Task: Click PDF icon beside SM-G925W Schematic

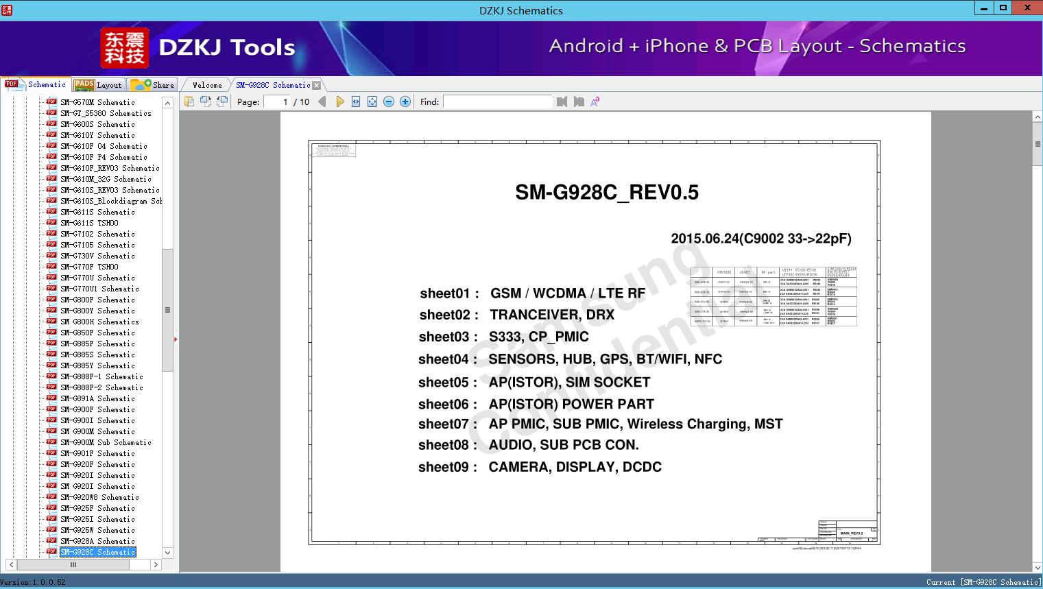Action: tap(51, 530)
